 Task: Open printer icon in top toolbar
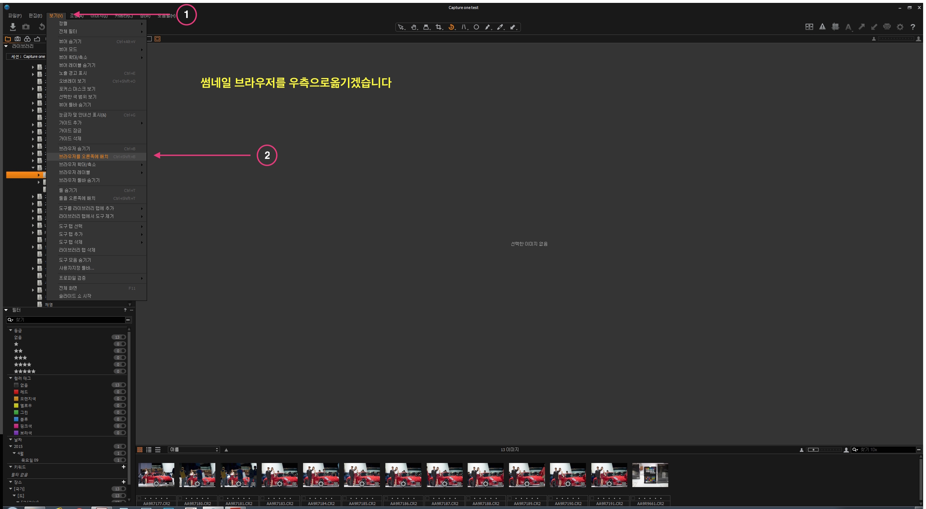tap(887, 27)
